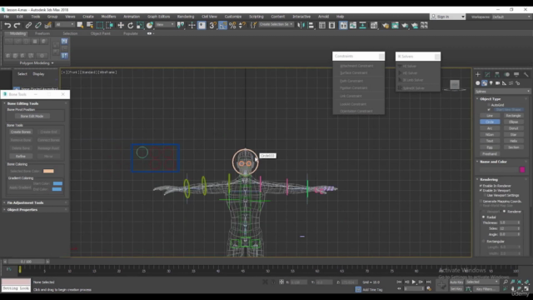
Task: Open the Rendering menu
Action: [x=186, y=17]
